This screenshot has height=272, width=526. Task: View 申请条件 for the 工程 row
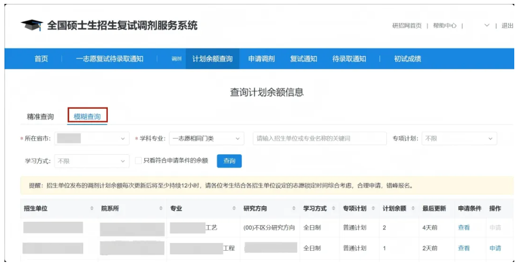[x=464, y=248]
